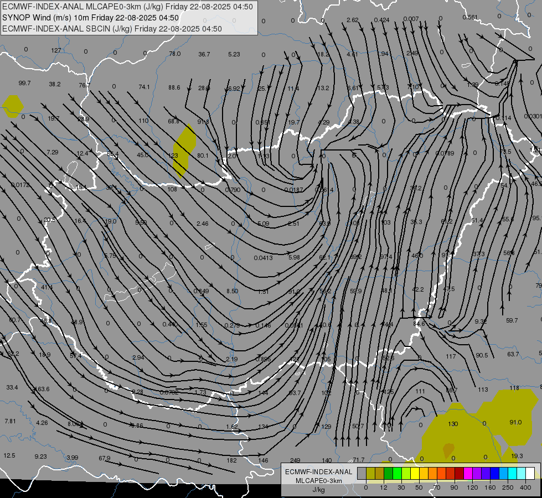Click the olive shaded polygon beside value 123

click(x=184, y=151)
